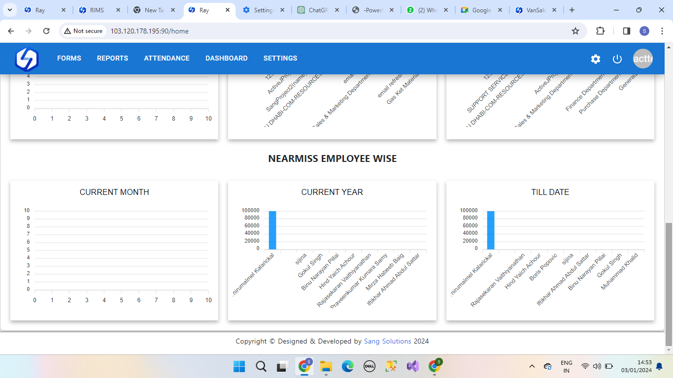Reload the page using refresh icon
673x378 pixels.
pyautogui.click(x=46, y=31)
